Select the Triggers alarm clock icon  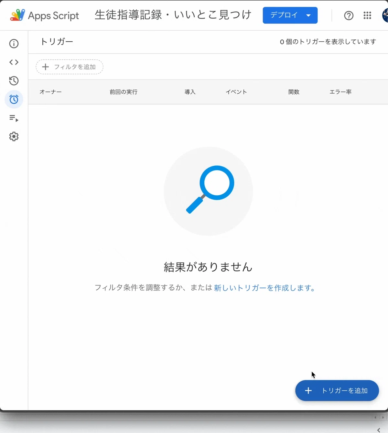[x=14, y=99]
